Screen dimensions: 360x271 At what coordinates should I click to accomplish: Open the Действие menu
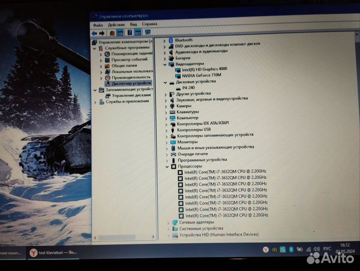tap(116, 24)
